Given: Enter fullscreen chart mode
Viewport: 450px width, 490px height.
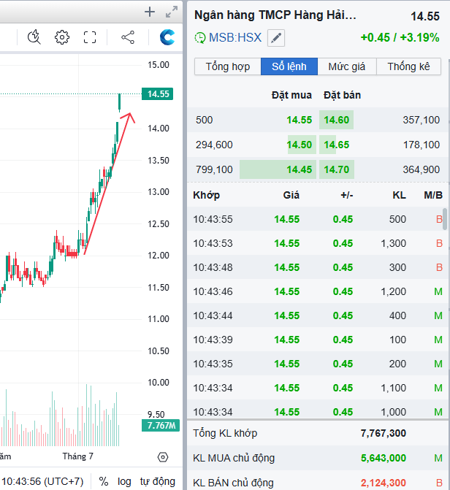Looking at the screenshot, I should pyautogui.click(x=90, y=37).
